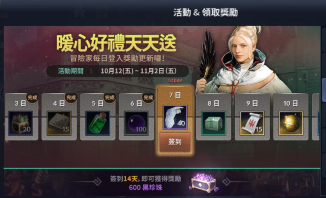View the day 10 golden orb reward
The image size is (326, 198).
pos(291,123)
